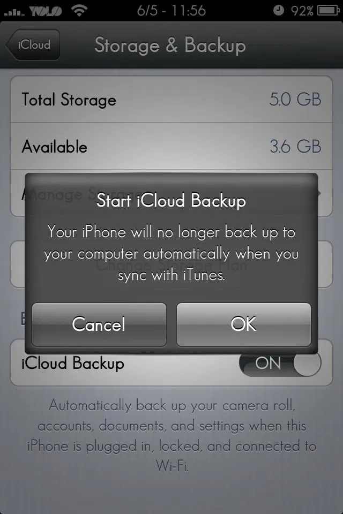Tap the 92% battery percentage

pyautogui.click(x=302, y=11)
